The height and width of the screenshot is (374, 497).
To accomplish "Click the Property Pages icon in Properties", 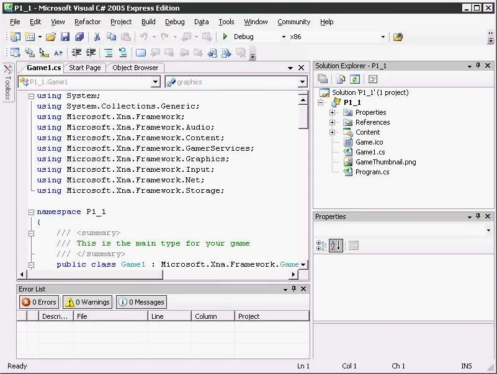I will 354,246.
